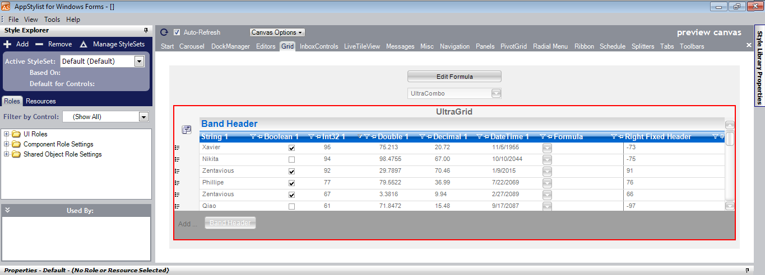Click the Edit Formula button

point(454,77)
